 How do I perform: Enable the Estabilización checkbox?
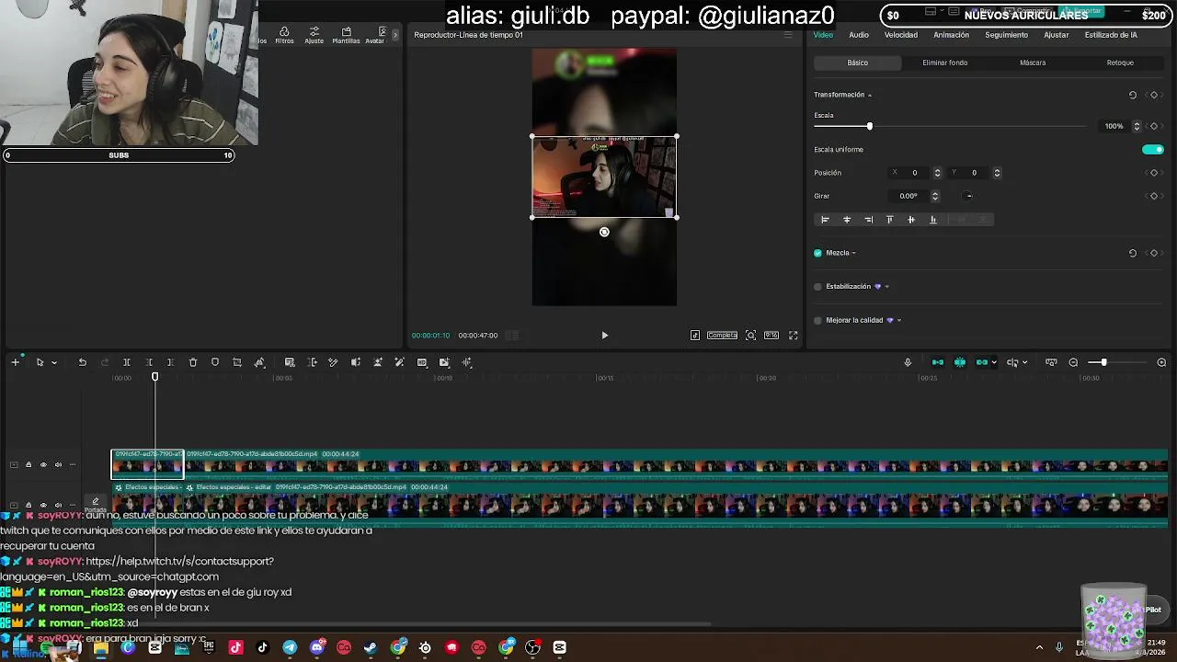pyautogui.click(x=817, y=287)
